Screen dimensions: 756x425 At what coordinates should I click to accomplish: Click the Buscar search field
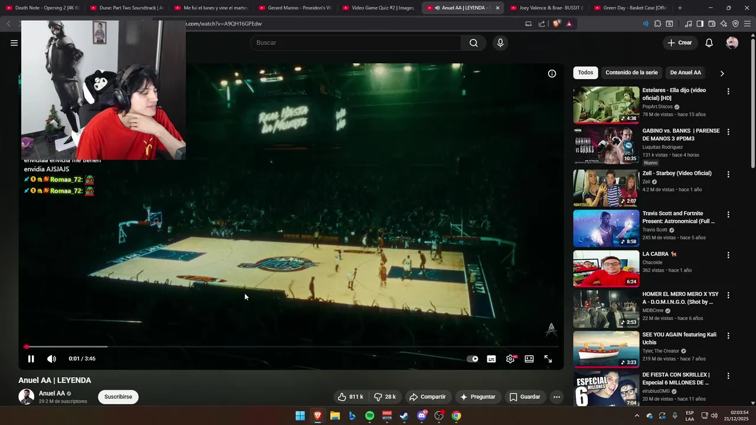[356, 42]
